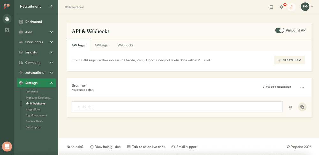The height and width of the screenshot is (155, 319).
Task: Open Employee Dashboard settings item
Action: [38, 98]
